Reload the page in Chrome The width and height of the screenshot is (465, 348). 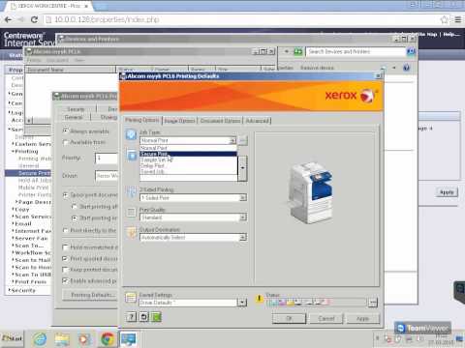coord(34,19)
